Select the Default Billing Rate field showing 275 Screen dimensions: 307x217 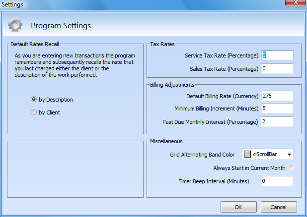pos(277,96)
